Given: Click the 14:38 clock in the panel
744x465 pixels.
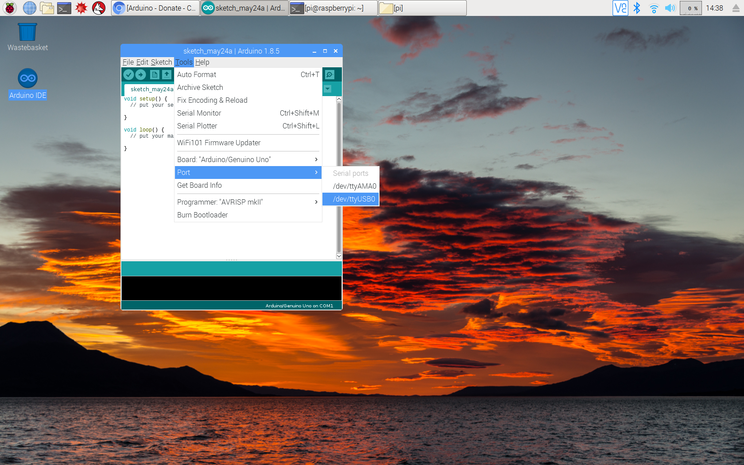Looking at the screenshot, I should pyautogui.click(x=714, y=8).
